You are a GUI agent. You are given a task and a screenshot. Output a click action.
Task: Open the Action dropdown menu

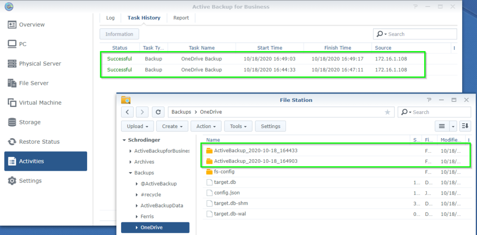[206, 126]
